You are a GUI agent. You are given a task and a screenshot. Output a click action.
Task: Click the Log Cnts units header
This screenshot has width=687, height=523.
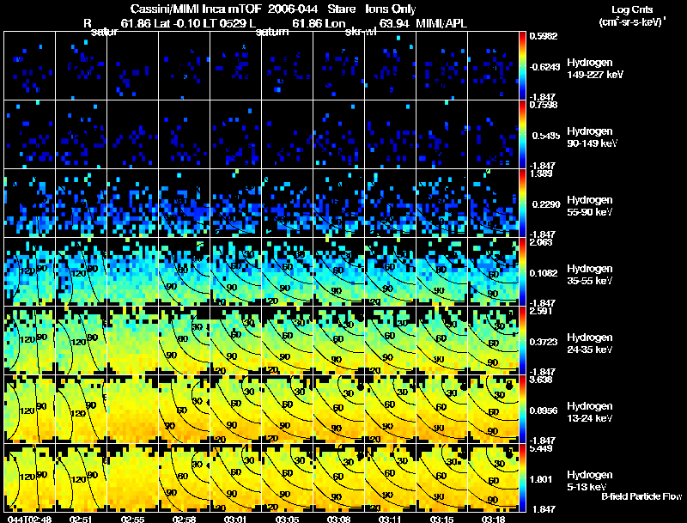point(632,15)
